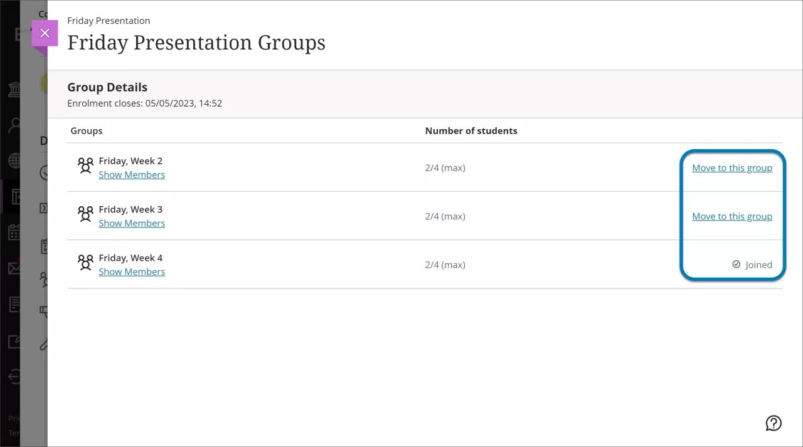Open the Institution Page bank icon
Screen dimensions: 803x447
(14, 89)
